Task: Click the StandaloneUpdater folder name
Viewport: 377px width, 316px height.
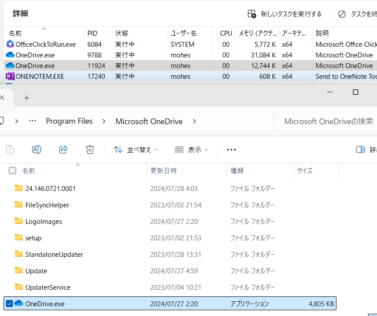Action: click(54, 254)
